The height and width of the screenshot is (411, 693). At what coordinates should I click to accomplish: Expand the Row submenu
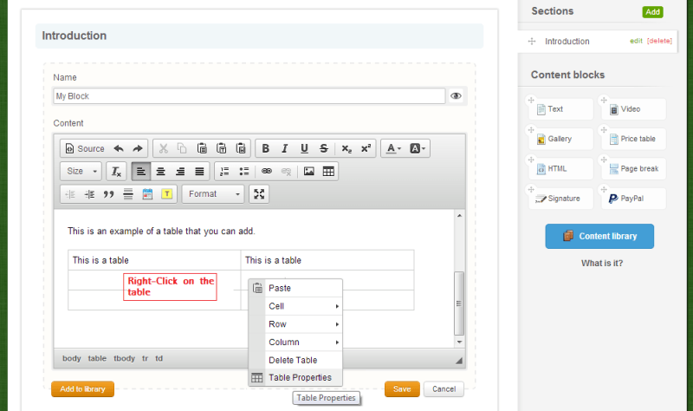click(295, 324)
